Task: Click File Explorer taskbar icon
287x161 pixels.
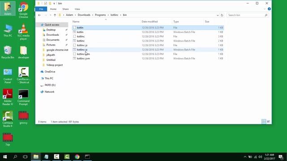Action: (36, 157)
